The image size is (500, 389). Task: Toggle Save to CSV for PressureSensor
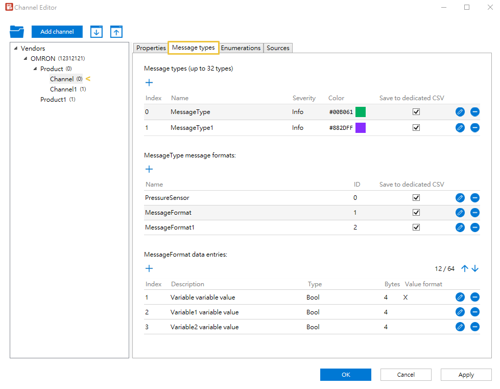pyautogui.click(x=416, y=198)
